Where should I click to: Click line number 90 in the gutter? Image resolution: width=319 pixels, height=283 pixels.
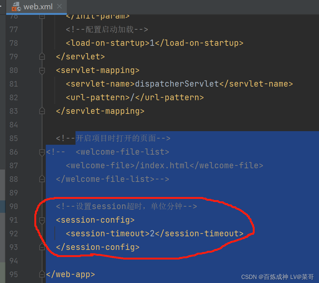click(14, 206)
